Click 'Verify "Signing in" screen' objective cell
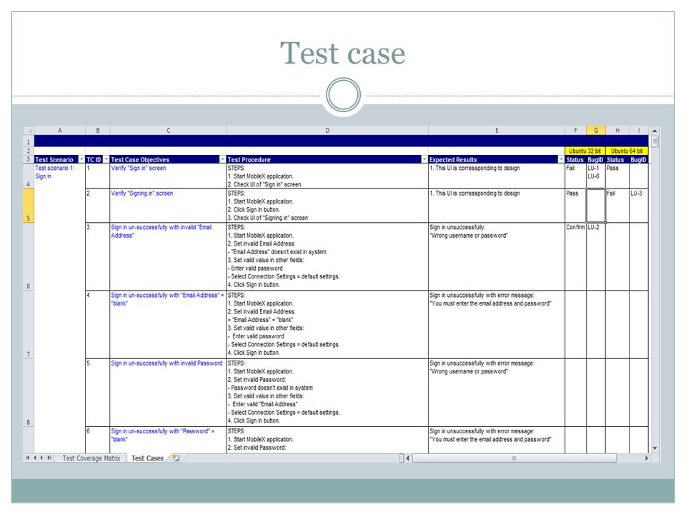Viewport: 686px width, 514px height. coord(168,206)
